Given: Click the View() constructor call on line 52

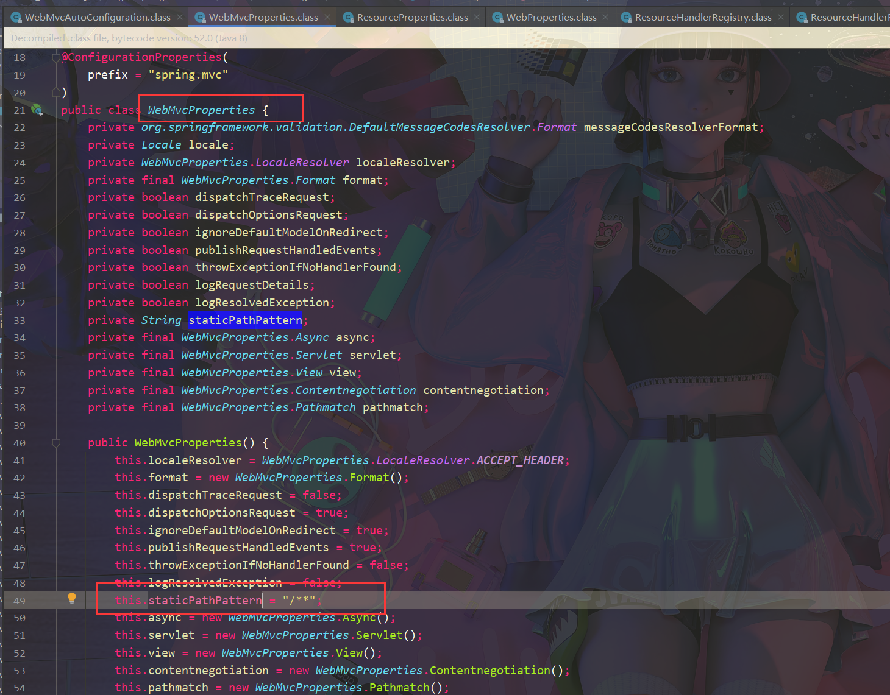Looking at the screenshot, I should point(355,653).
